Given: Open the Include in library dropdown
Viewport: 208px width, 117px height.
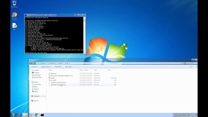Looking at the screenshot, I should pyautogui.click(x=46, y=67).
